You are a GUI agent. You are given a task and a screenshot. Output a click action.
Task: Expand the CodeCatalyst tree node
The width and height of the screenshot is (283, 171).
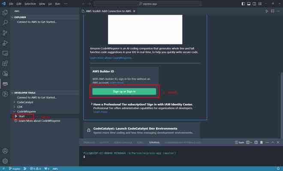coord(15,102)
